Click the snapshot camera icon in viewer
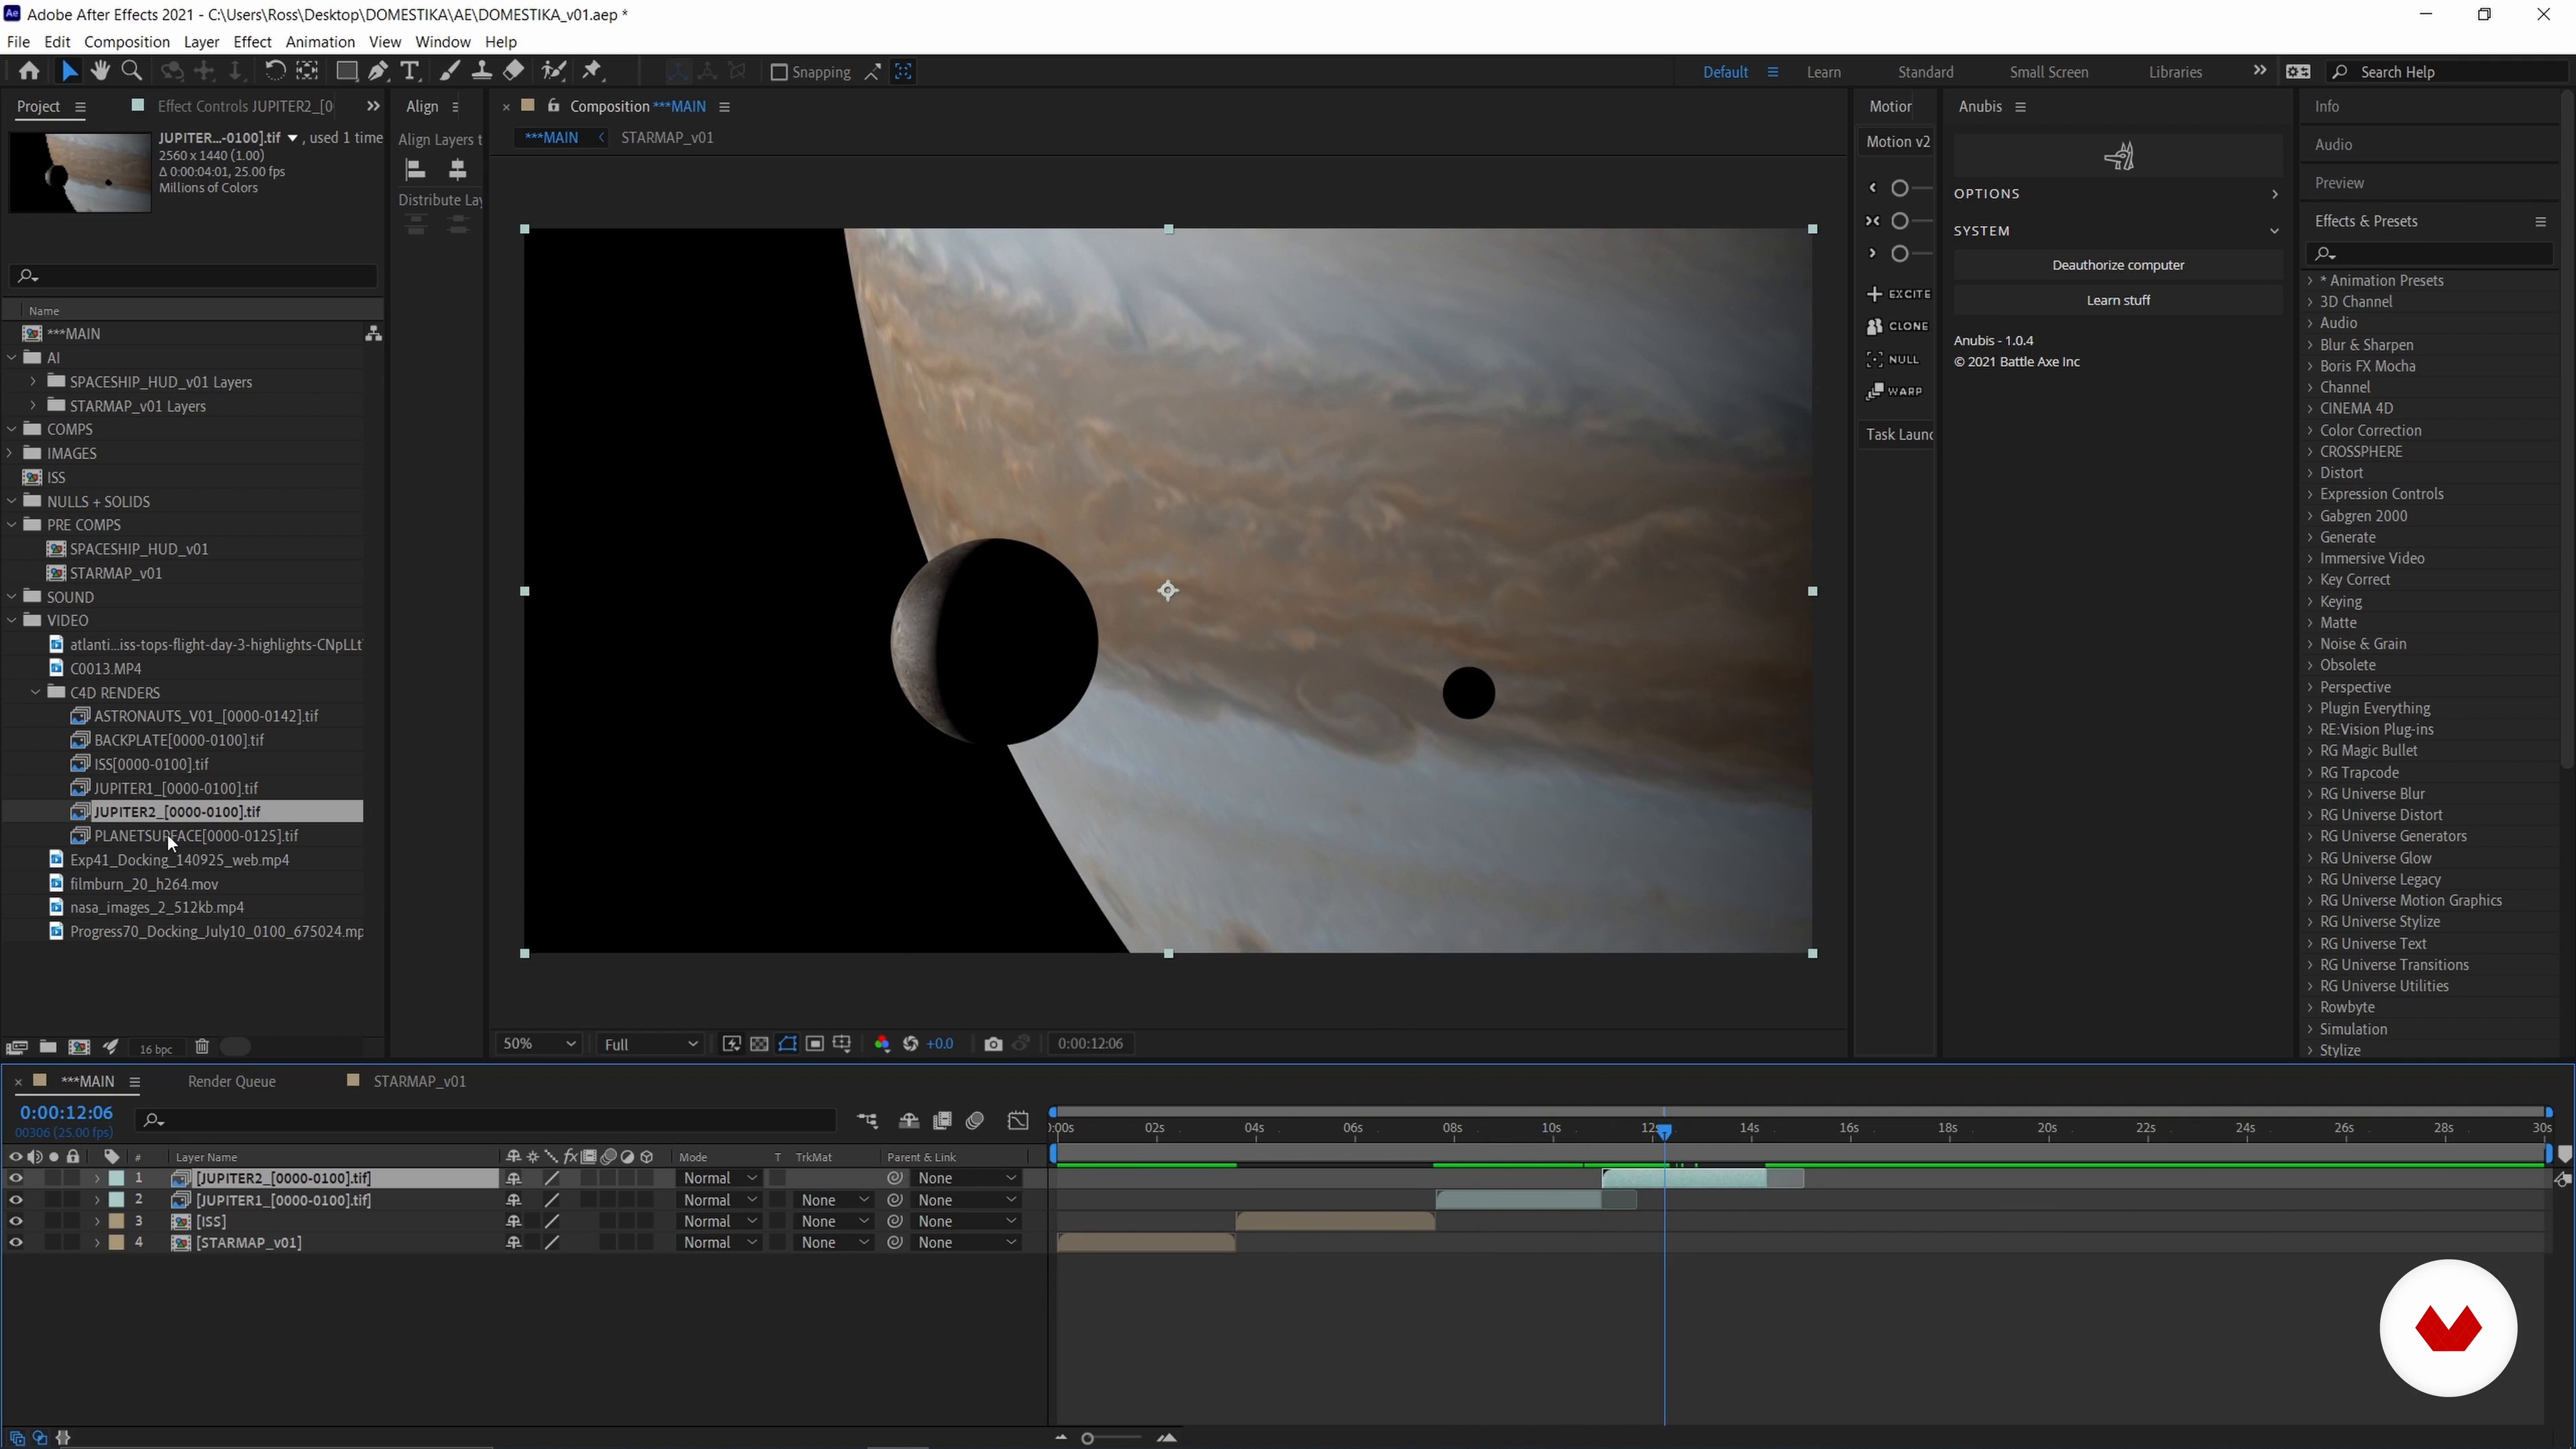Screen dimensions: 2576x1449 tap(993, 1044)
